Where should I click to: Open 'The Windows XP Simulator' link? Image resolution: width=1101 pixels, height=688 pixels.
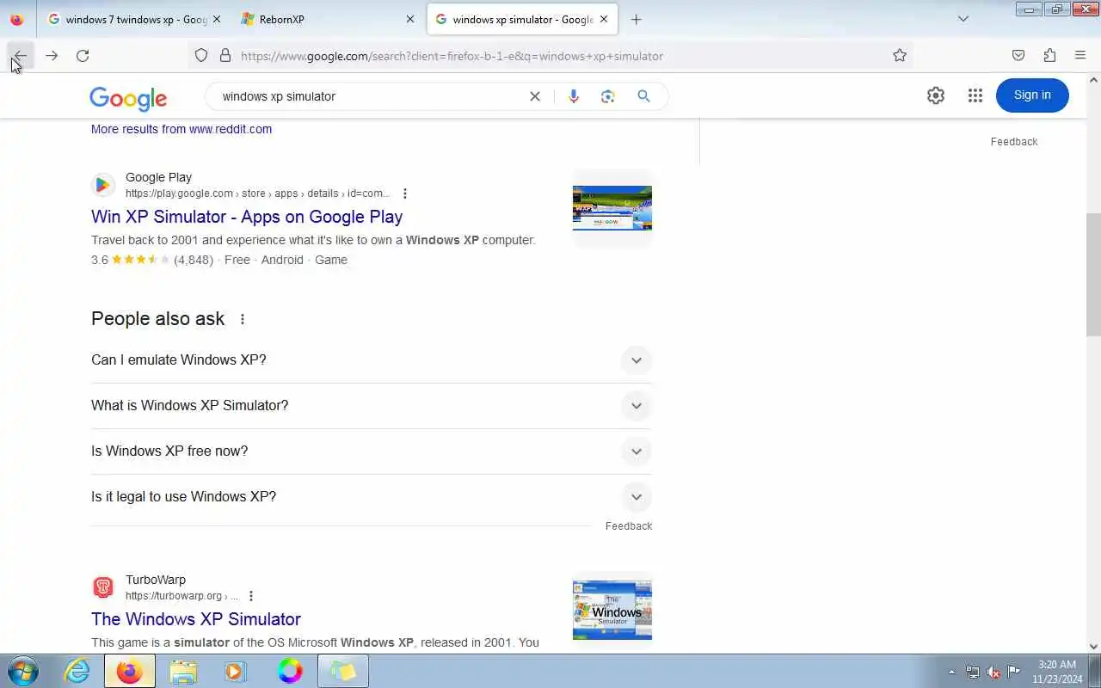pos(196,619)
